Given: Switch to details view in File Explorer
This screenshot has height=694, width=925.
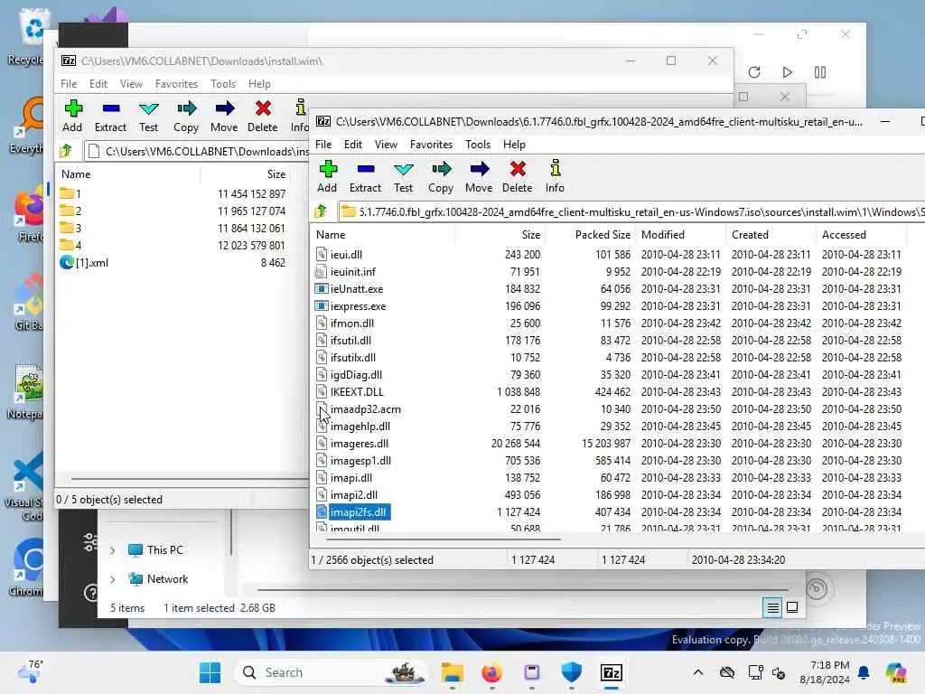Looking at the screenshot, I should coord(773,607).
